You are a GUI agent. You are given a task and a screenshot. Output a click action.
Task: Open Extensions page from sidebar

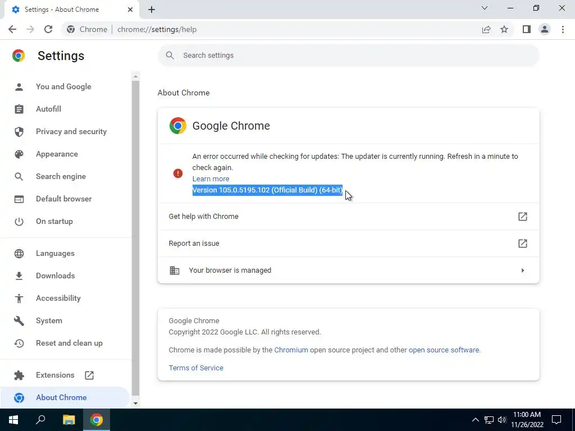coord(55,375)
